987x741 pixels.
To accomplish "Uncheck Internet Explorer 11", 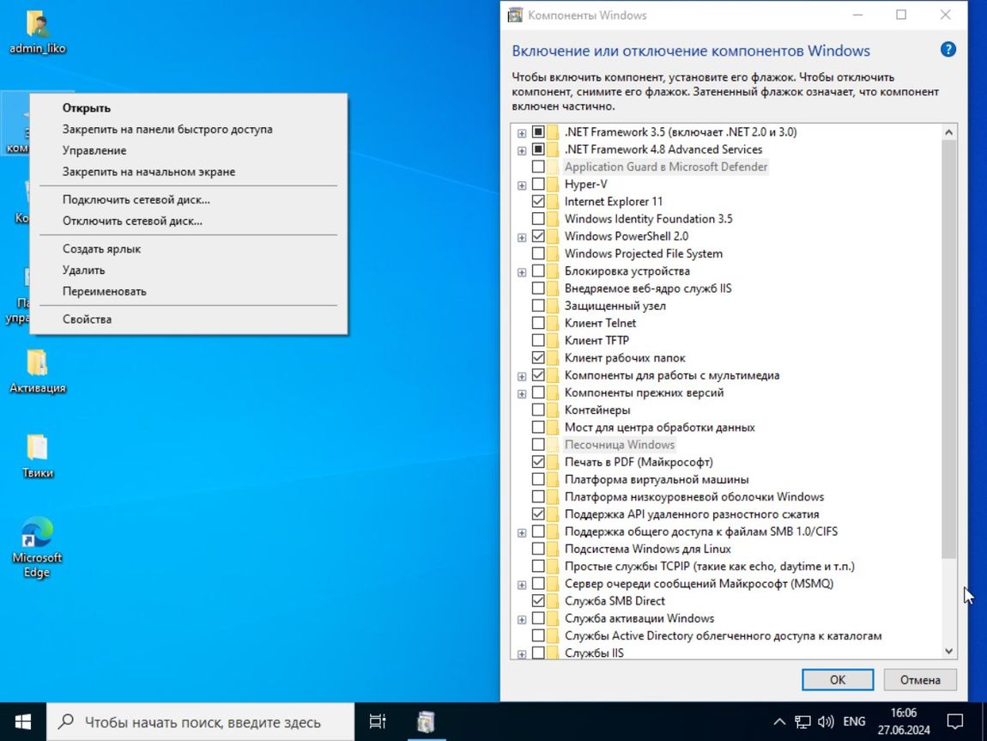I will point(538,202).
